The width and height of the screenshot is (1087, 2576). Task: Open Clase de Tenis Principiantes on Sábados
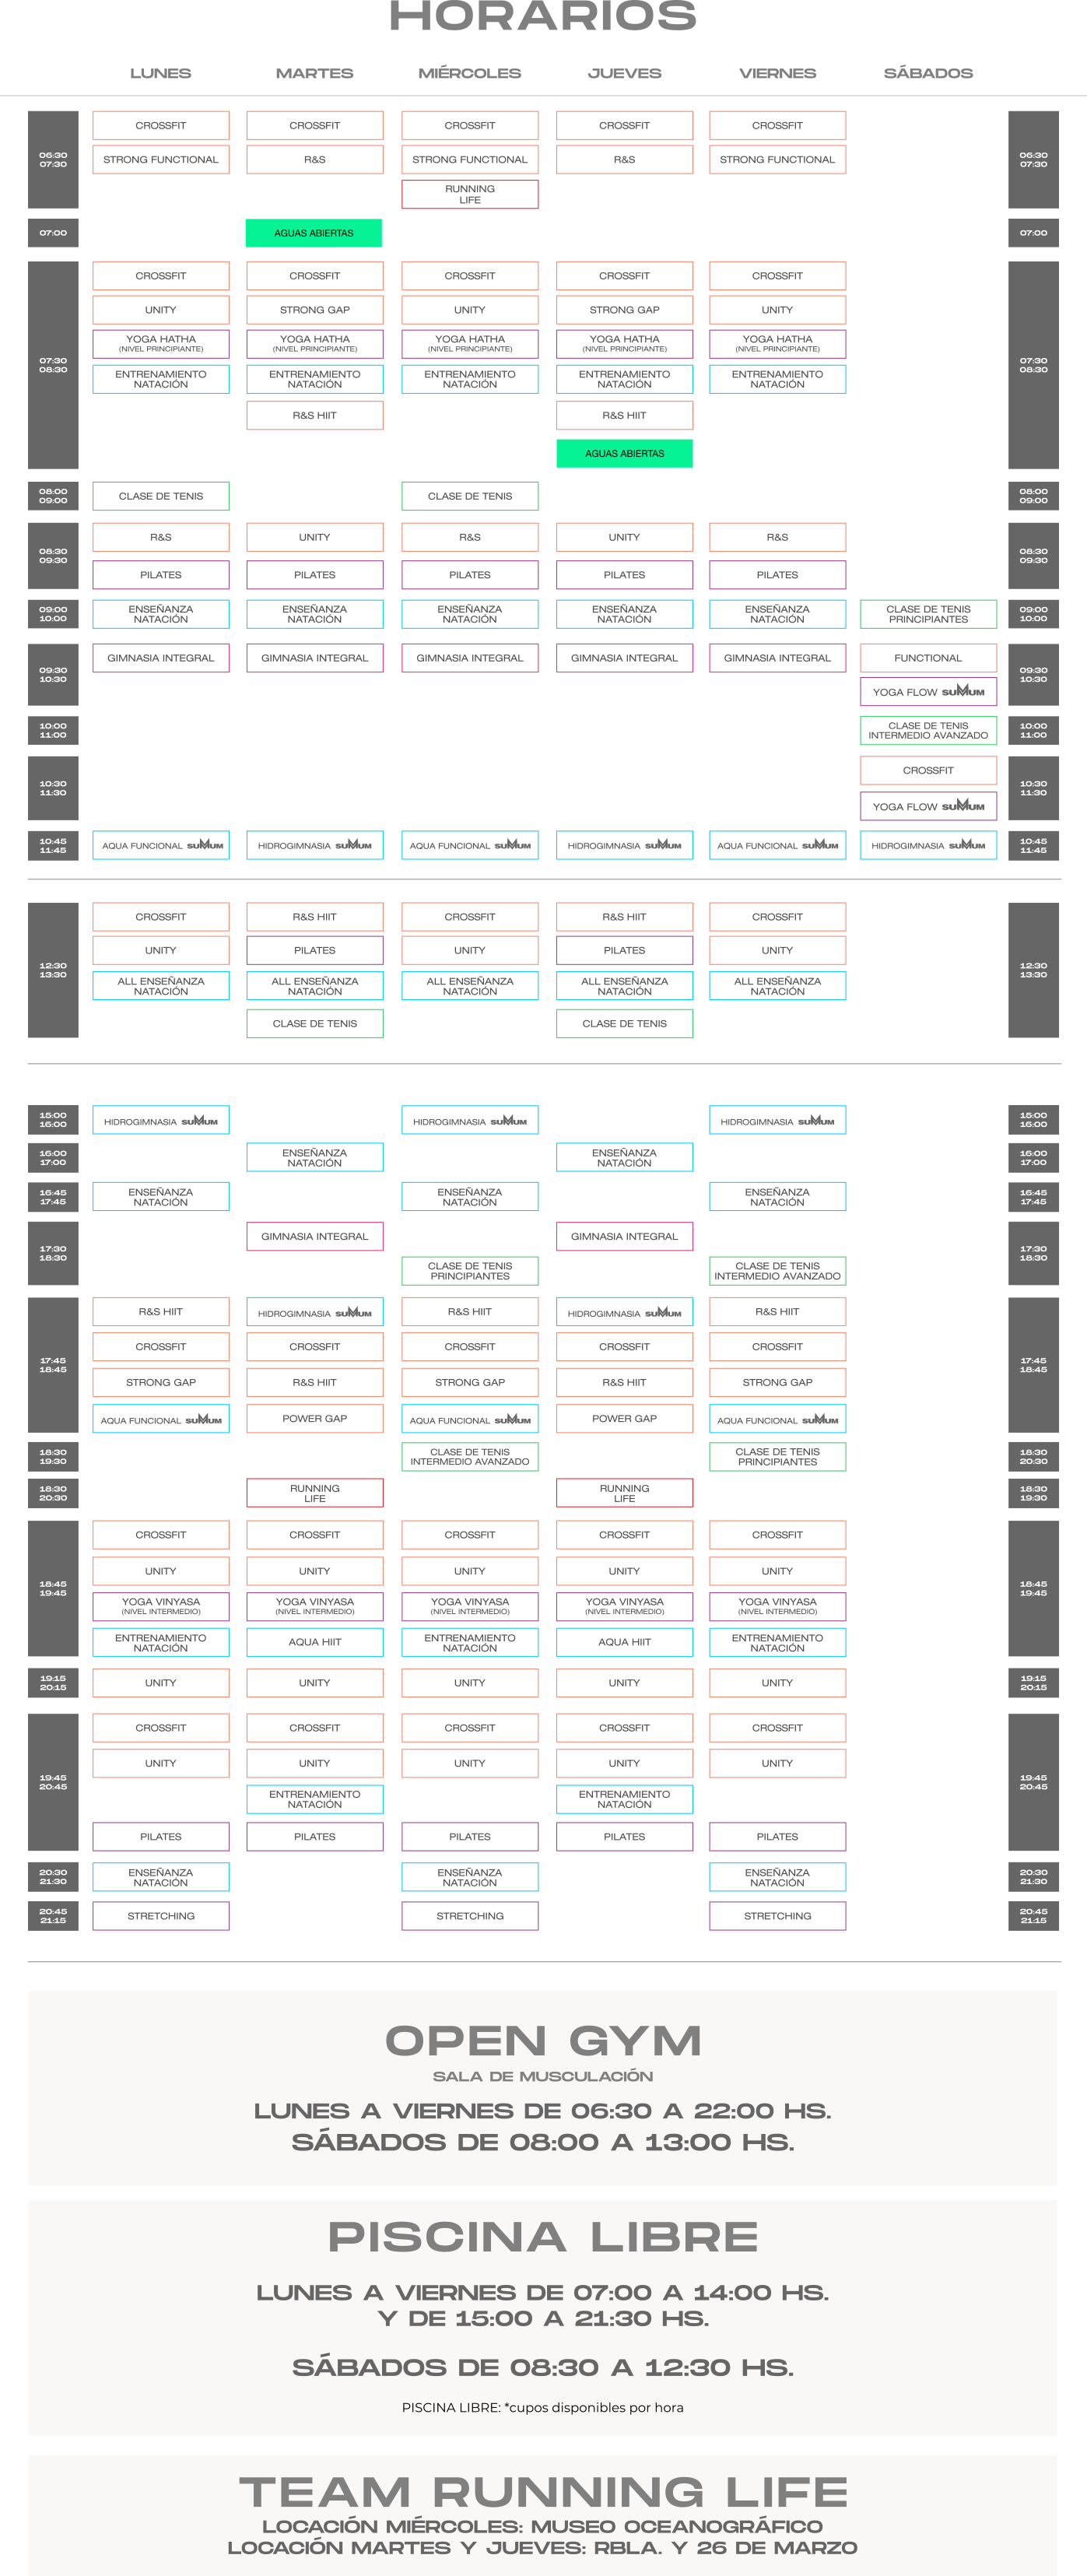click(x=927, y=614)
